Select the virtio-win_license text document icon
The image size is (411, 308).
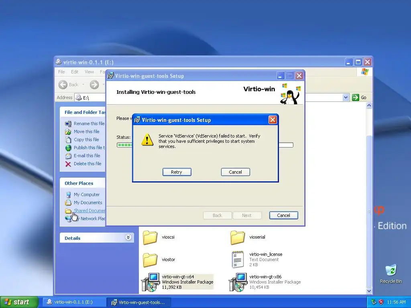click(x=238, y=259)
